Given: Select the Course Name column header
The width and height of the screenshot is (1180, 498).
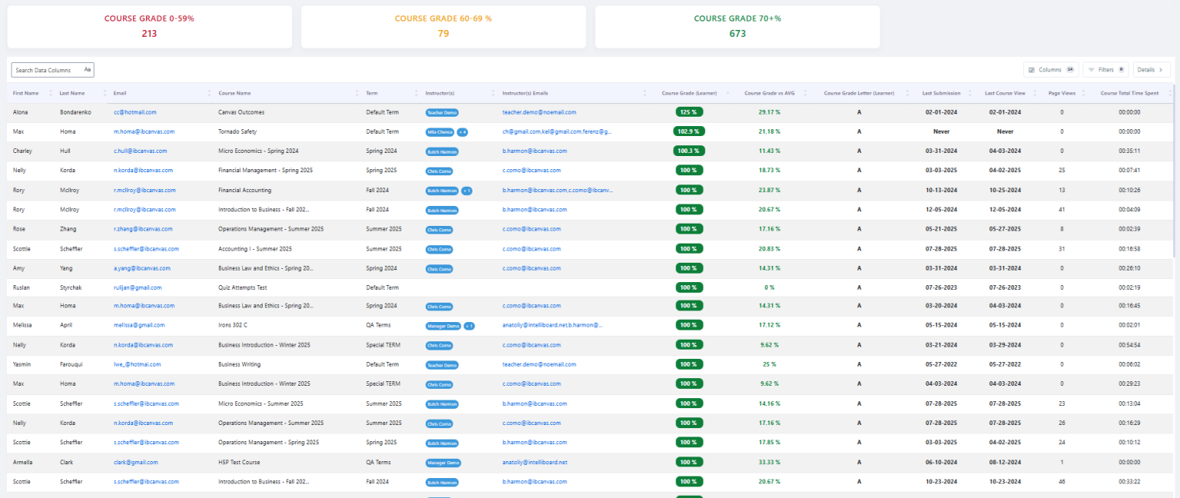Looking at the screenshot, I should coord(235,93).
